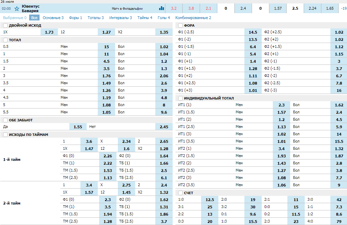
Task: Bet correct score 1:1 at 7.3
Action: tap(339, 207)
